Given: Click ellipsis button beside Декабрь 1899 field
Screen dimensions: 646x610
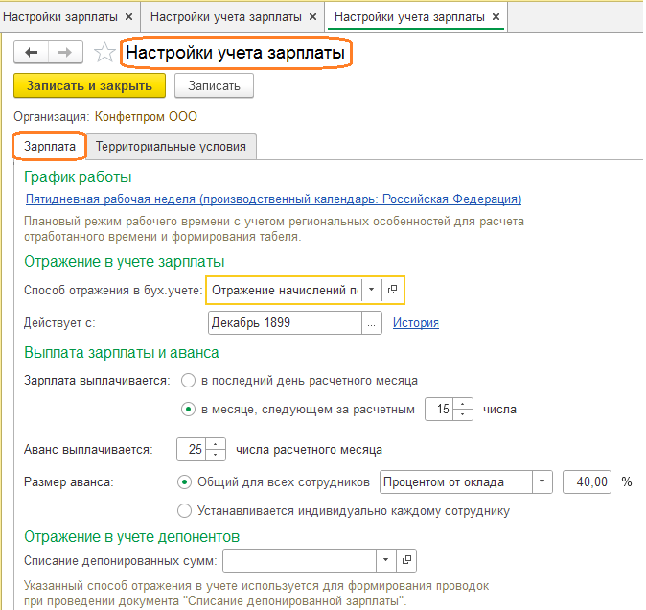Looking at the screenshot, I should tap(371, 323).
